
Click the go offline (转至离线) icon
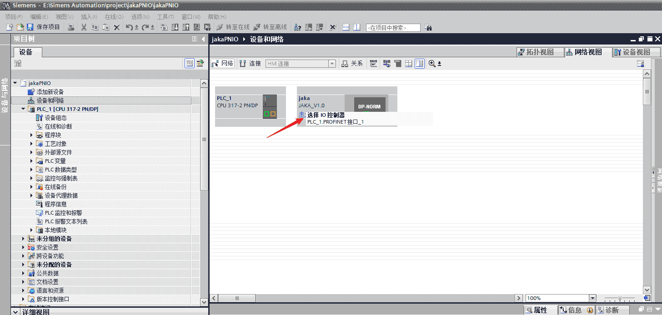(257, 27)
